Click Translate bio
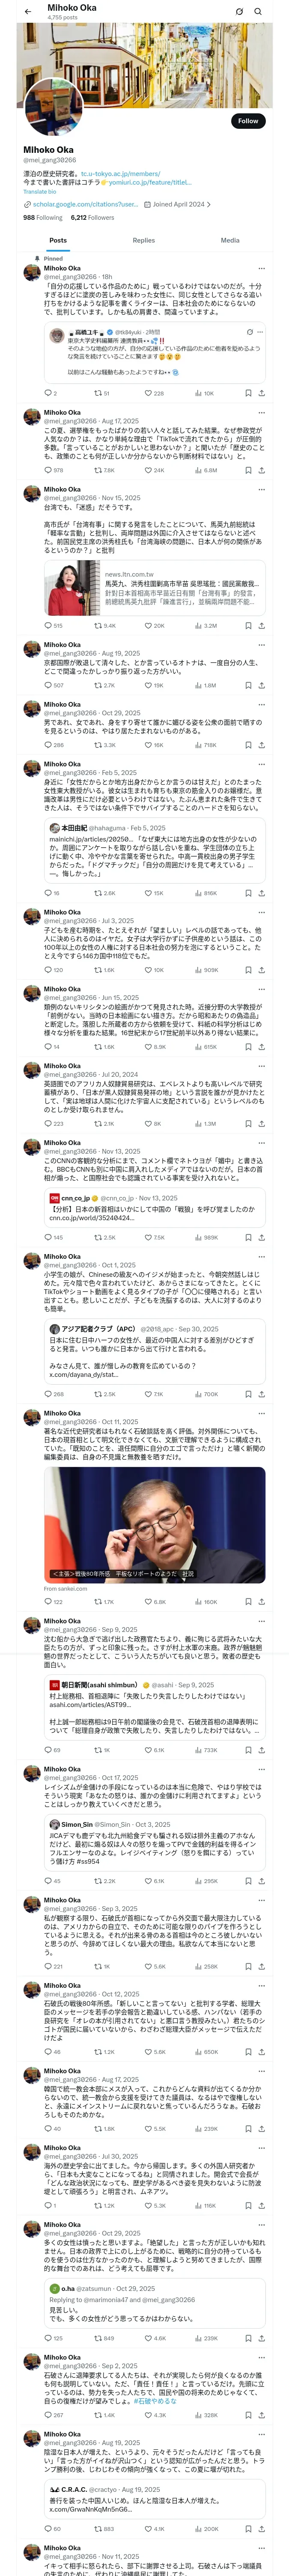 40,192
